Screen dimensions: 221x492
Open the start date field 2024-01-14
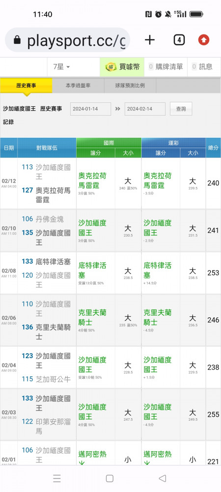tap(90, 109)
